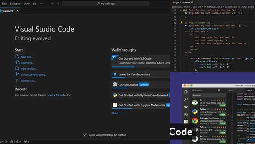Go back with the left arrow
Screen dimensions: 255x144
[53, 4]
